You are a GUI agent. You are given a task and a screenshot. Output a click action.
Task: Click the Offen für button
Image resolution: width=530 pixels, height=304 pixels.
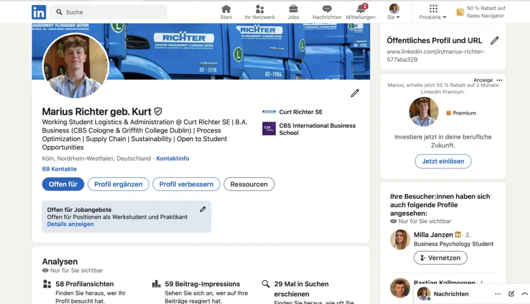point(63,184)
